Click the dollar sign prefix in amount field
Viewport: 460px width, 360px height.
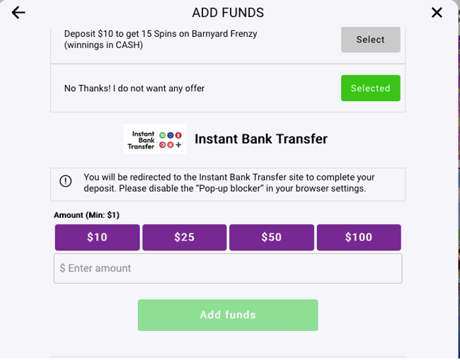[x=62, y=268]
